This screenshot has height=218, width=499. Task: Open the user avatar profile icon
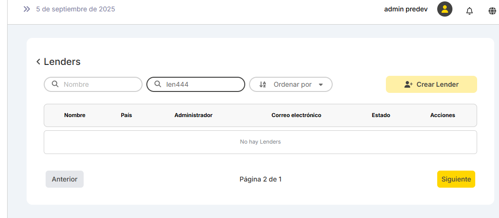(x=444, y=9)
